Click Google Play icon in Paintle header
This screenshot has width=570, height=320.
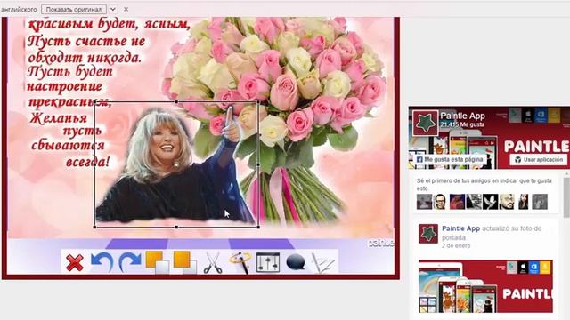[x=515, y=116]
